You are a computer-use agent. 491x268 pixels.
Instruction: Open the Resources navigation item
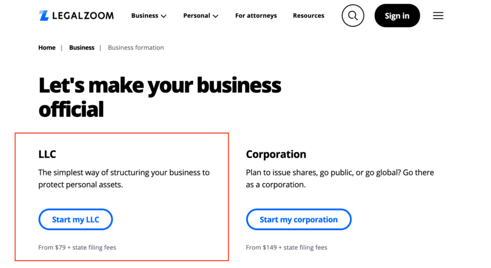click(x=308, y=16)
